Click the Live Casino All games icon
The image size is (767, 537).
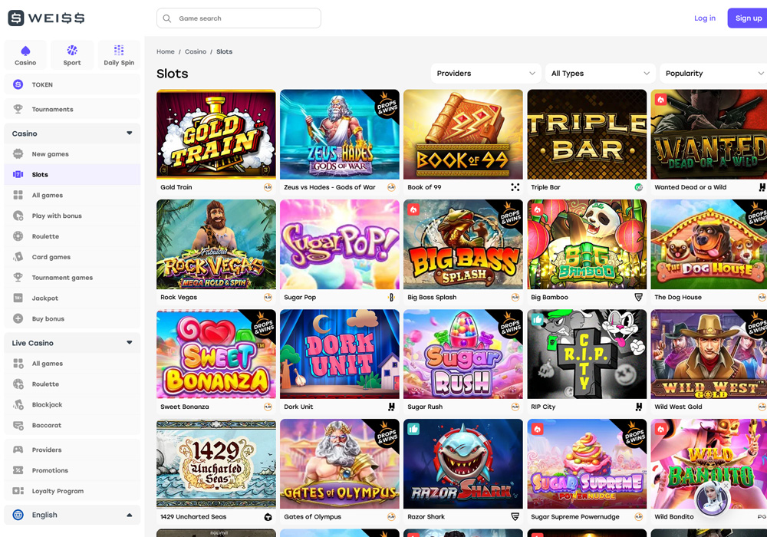(18, 364)
